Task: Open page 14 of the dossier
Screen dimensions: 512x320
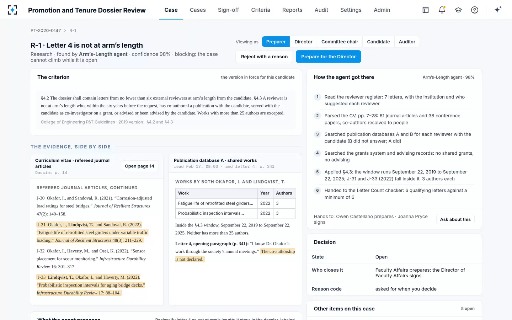Action: 139,166
